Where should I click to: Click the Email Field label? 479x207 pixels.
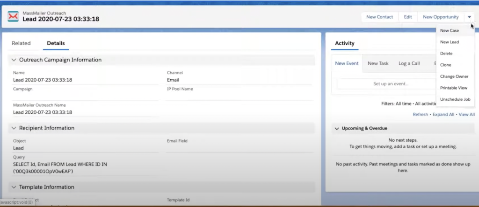click(x=177, y=141)
